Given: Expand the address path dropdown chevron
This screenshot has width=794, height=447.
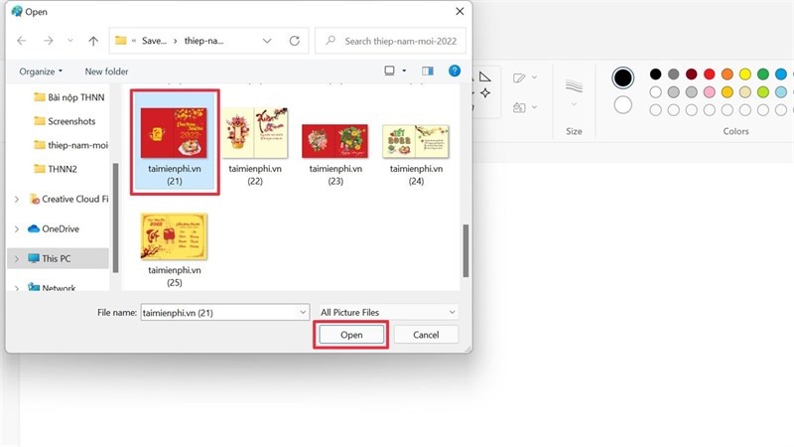Looking at the screenshot, I should 267,41.
